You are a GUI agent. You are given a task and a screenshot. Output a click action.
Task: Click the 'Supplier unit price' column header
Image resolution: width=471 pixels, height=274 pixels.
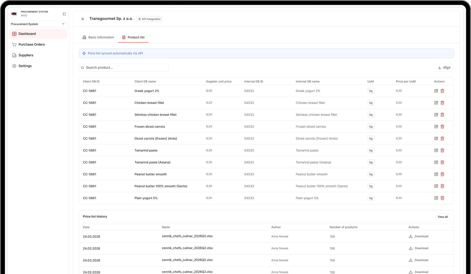coord(219,82)
